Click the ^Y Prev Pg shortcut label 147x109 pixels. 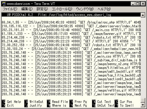click(x=78, y=102)
